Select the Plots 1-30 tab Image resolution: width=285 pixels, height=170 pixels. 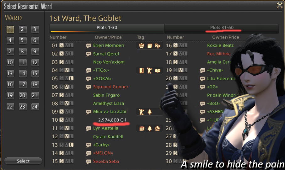pyautogui.click(x=107, y=28)
